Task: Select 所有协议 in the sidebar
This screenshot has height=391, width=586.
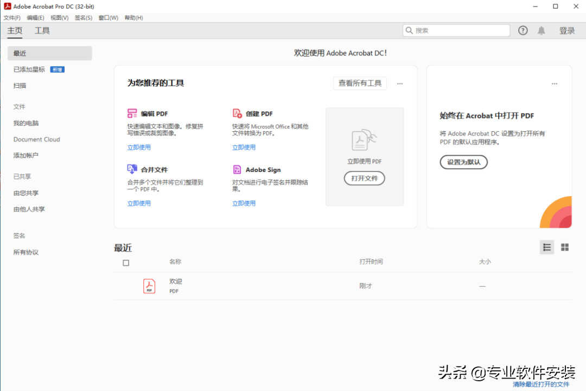Action: pyautogui.click(x=26, y=253)
